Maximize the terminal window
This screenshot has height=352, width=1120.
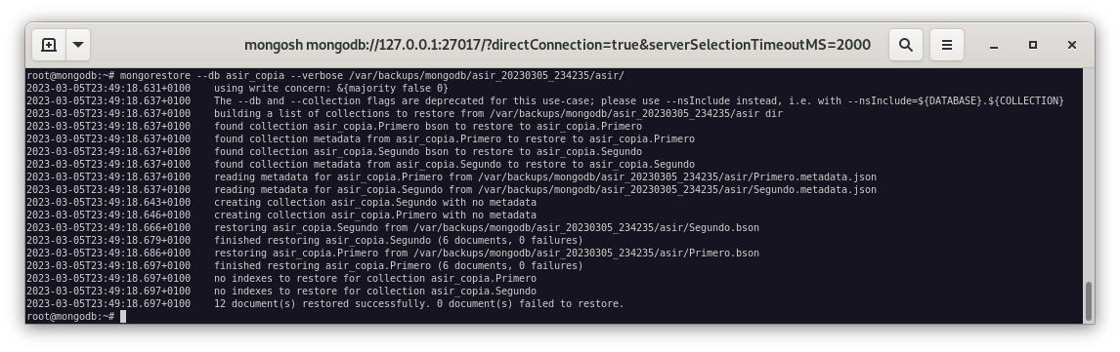coord(1033,45)
